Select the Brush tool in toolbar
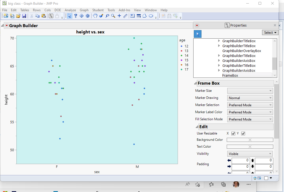 click(101, 16)
